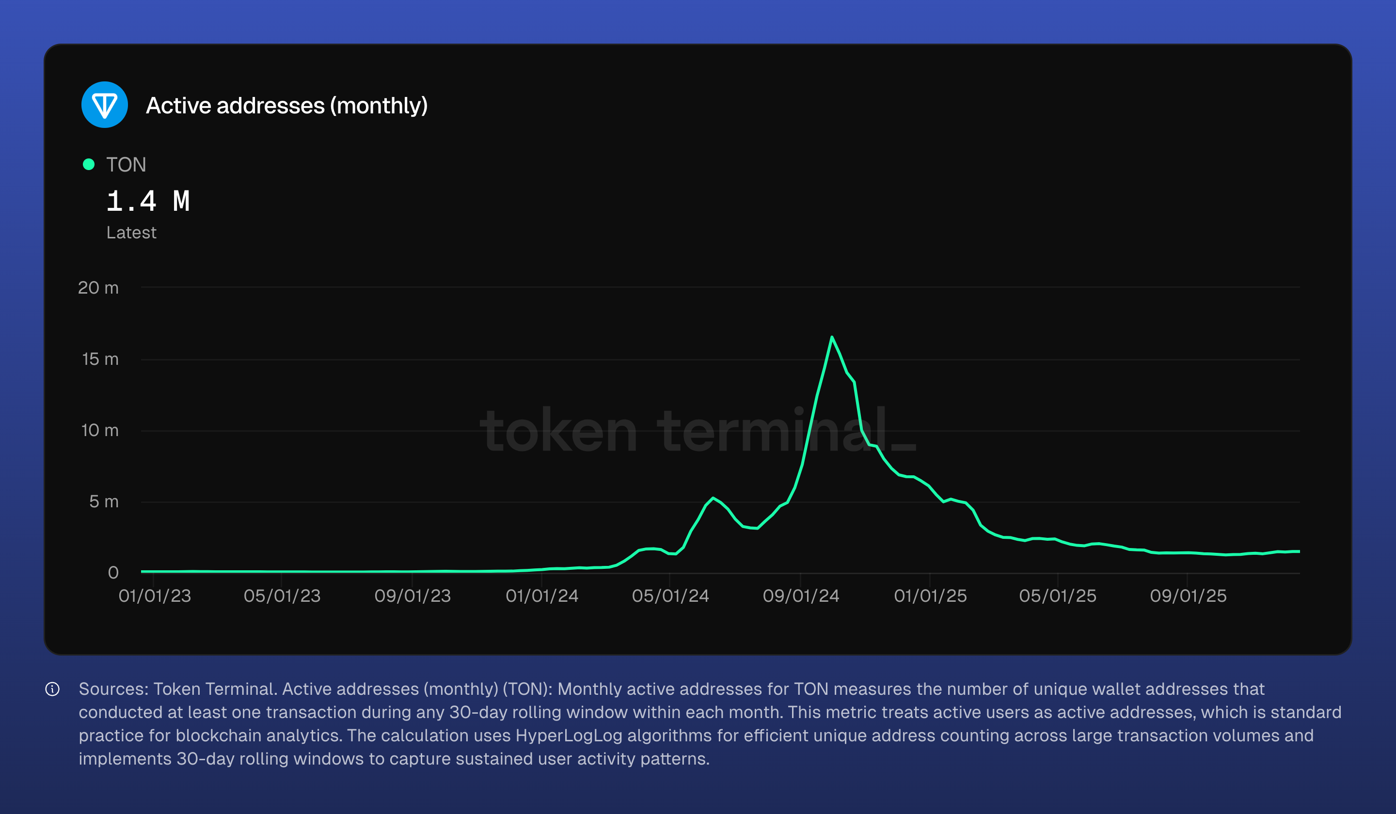The height and width of the screenshot is (814, 1396).
Task: Click the flat chart line at 01/01/23
Action: (x=156, y=570)
